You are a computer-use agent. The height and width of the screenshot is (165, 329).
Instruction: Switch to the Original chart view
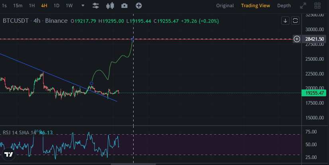[x=225, y=6]
